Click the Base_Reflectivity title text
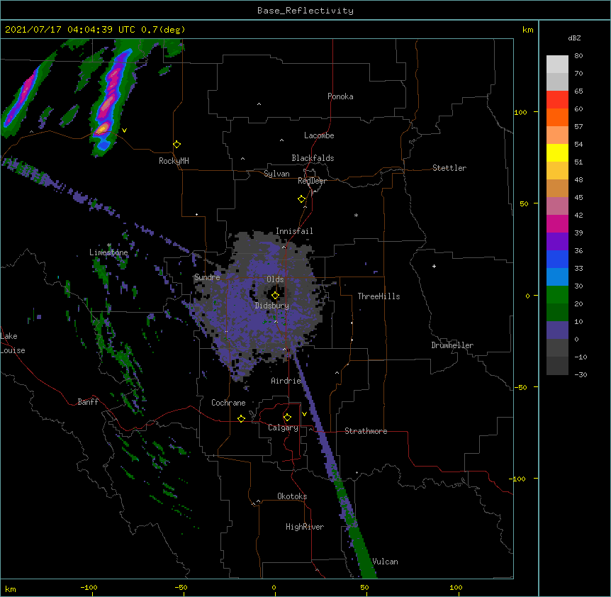The image size is (611, 597). [305, 11]
